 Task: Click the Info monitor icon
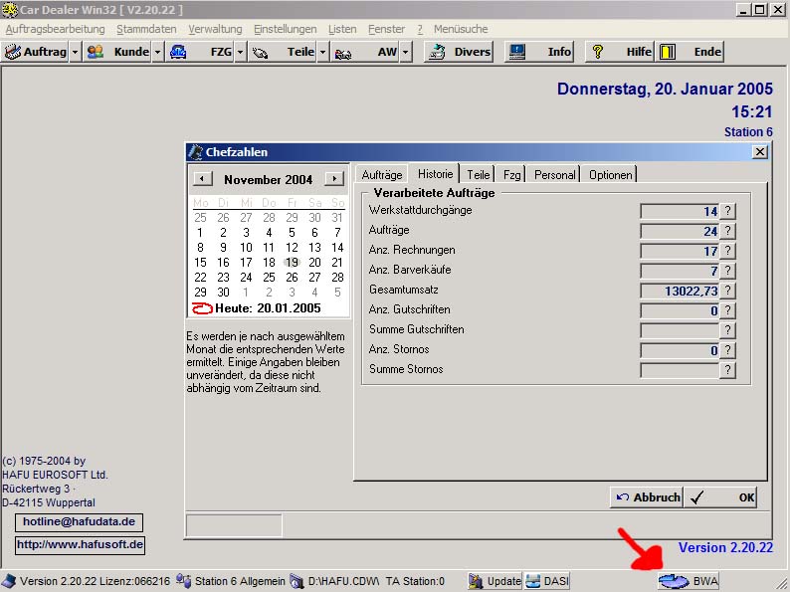(x=517, y=52)
